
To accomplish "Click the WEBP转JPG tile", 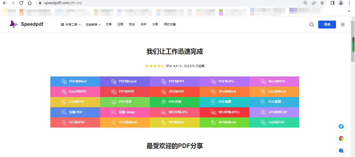I will point(175,112).
